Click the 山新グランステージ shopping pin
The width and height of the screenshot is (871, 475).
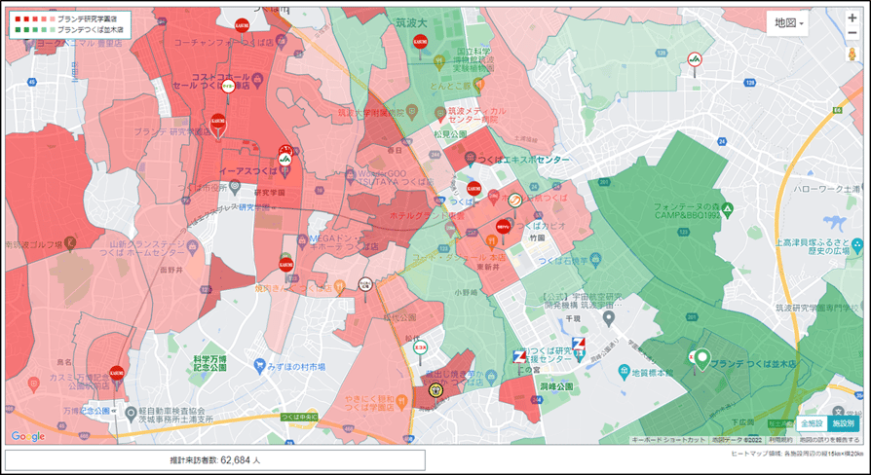(193, 246)
